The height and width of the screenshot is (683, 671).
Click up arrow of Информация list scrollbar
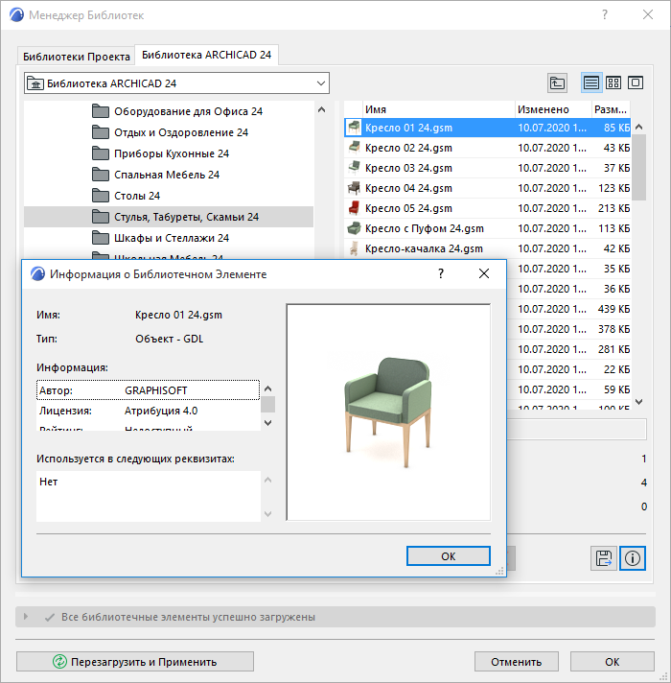point(268,389)
